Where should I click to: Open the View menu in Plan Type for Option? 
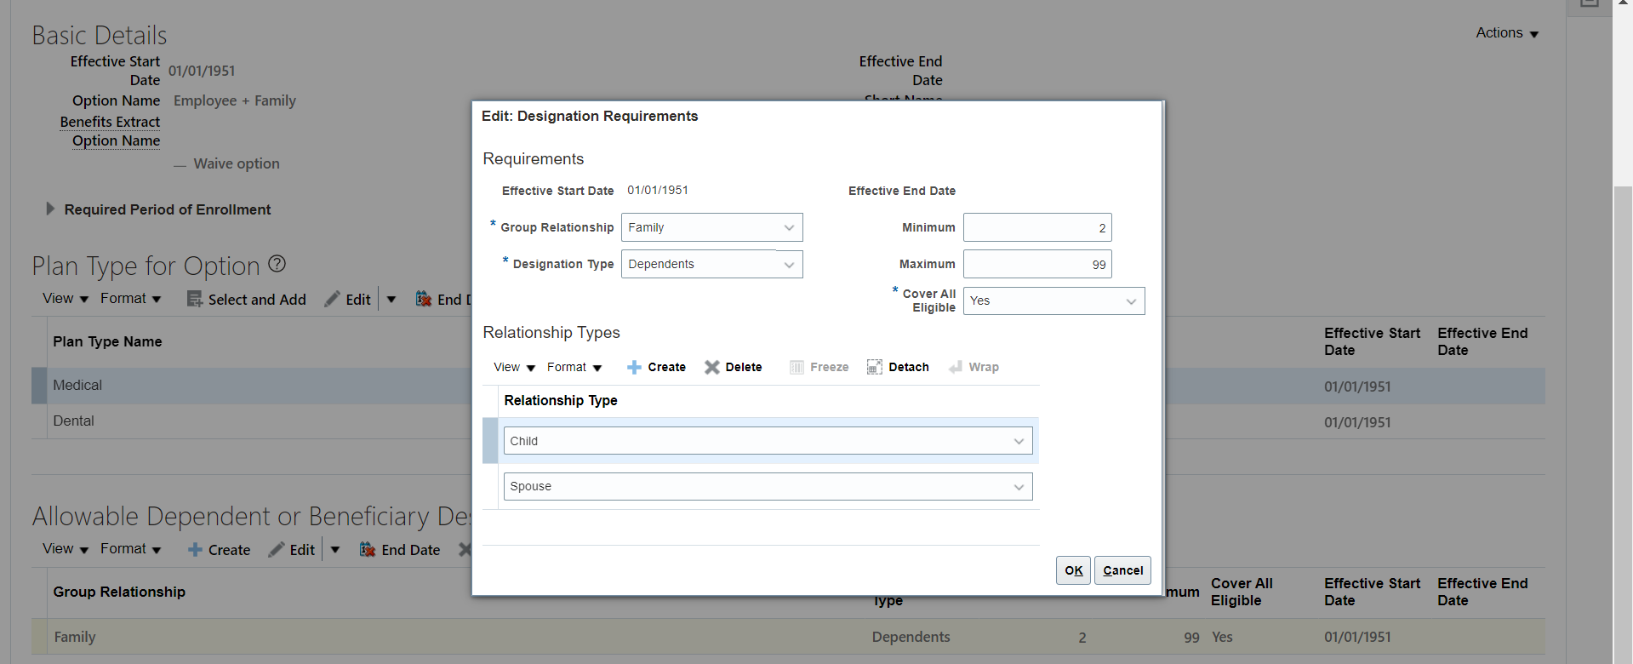(66, 299)
